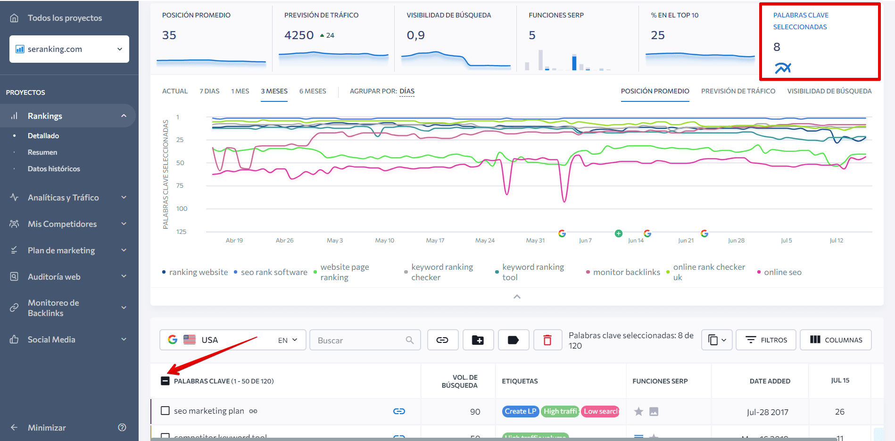This screenshot has height=441, width=895.
Task: Select the 3 MESES time range
Action: (x=274, y=91)
